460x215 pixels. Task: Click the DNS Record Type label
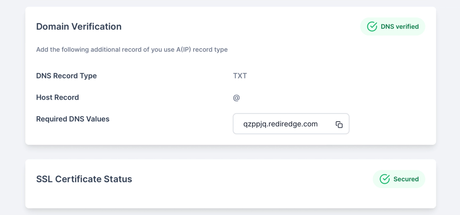(x=66, y=76)
